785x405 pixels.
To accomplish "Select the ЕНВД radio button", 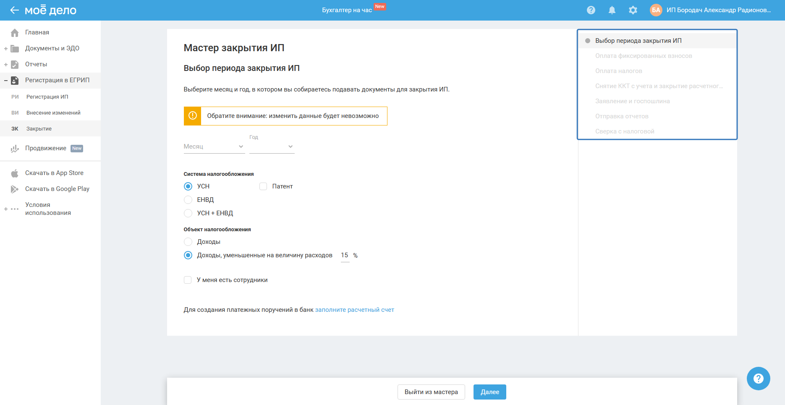I will point(188,200).
